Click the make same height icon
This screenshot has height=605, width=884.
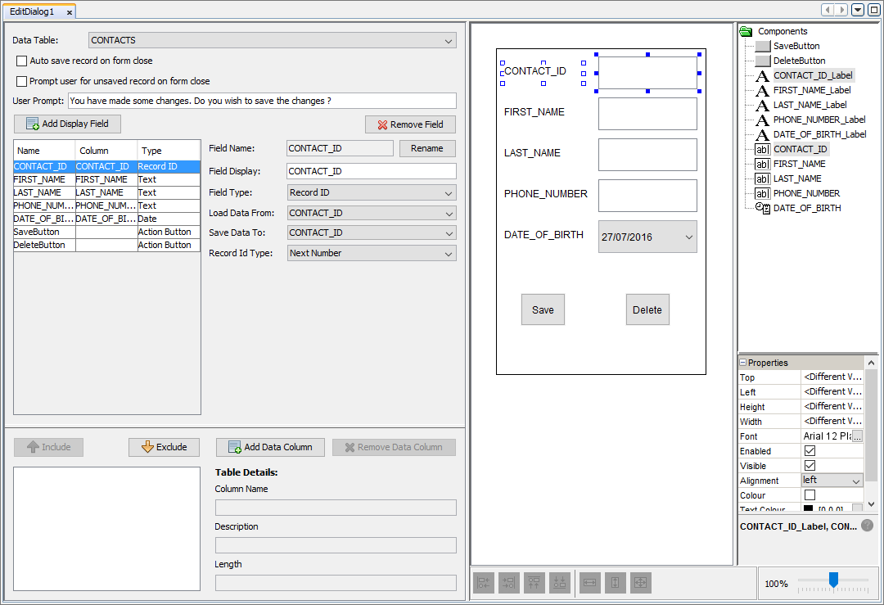[615, 582]
